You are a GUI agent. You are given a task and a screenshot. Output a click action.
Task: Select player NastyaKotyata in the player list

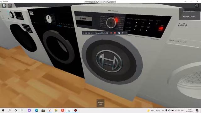coord(189,12)
